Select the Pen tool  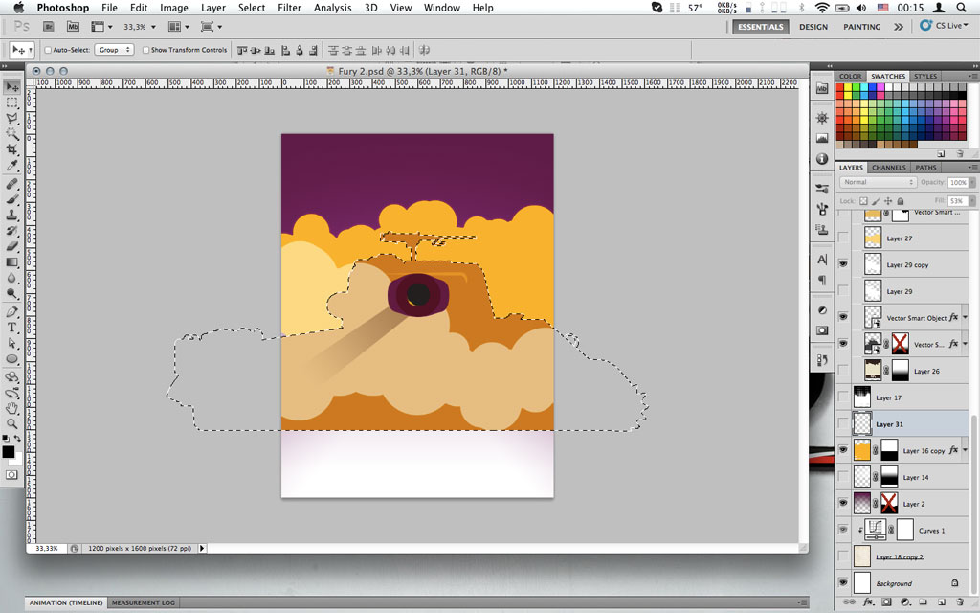(12, 311)
